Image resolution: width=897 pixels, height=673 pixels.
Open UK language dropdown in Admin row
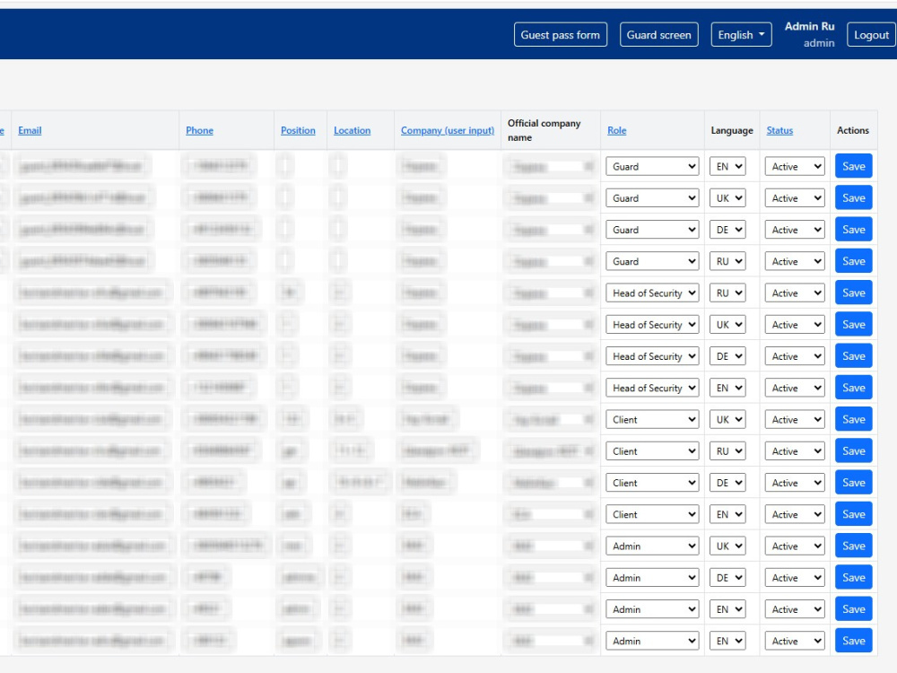pos(727,546)
